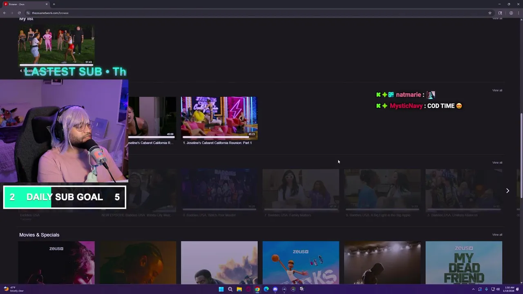Image resolution: width=523 pixels, height=294 pixels.
Task: Open My Dead Friend movie poster
Action: pos(464,263)
